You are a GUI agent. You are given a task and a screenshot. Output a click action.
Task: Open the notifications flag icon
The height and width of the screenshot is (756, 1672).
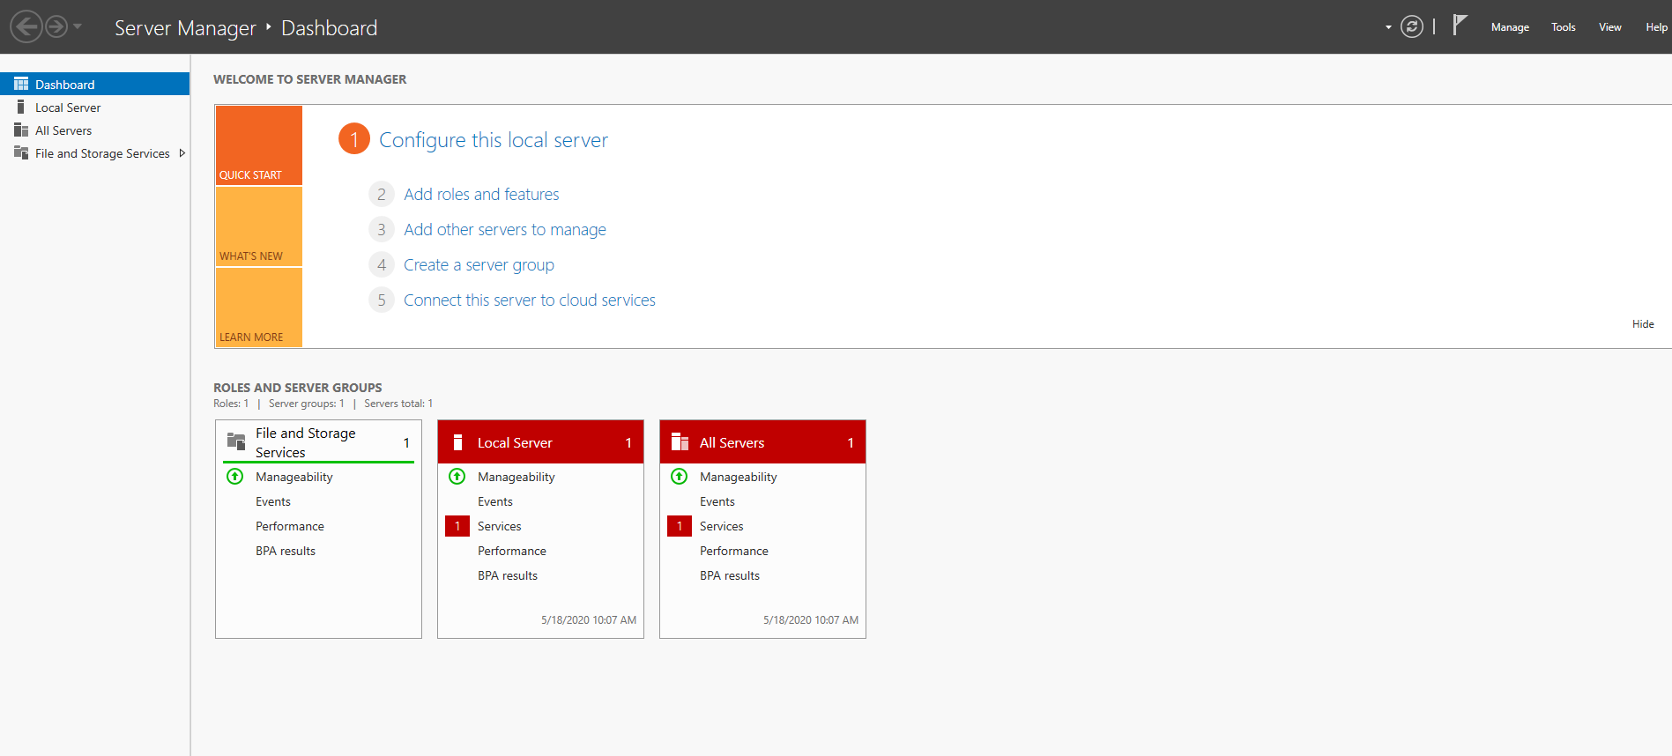[x=1460, y=26]
